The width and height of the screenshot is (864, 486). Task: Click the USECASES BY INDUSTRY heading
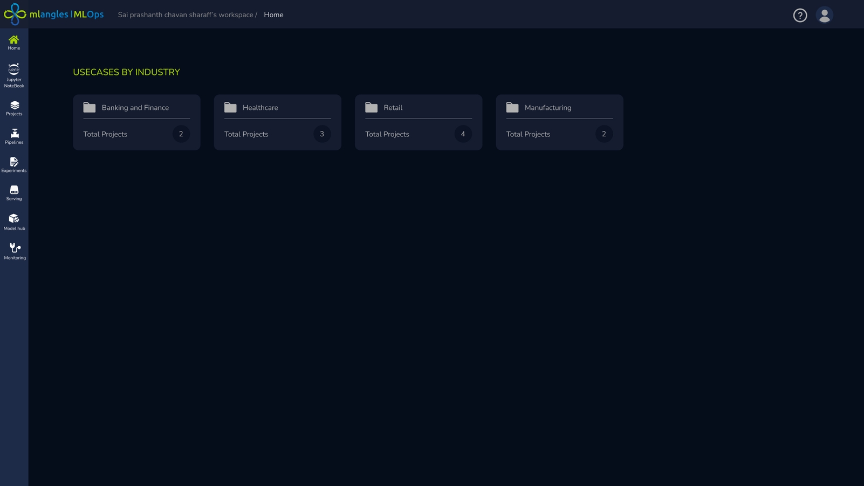tap(126, 72)
